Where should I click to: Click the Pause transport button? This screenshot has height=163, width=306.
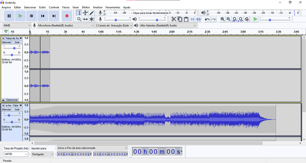coord(9,16)
